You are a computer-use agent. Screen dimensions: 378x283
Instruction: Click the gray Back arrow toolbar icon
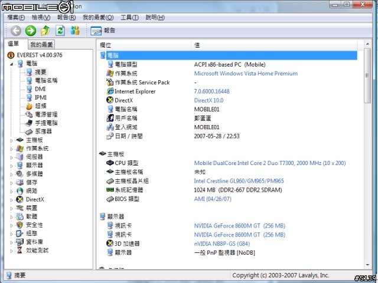(x=16, y=31)
